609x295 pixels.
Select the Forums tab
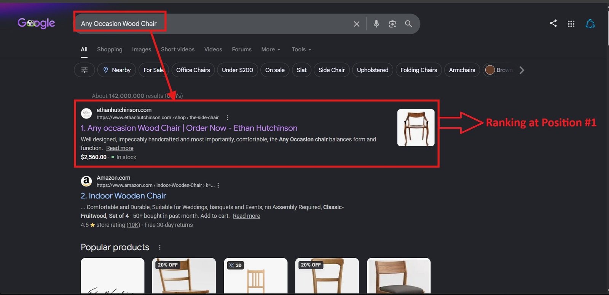tap(242, 49)
